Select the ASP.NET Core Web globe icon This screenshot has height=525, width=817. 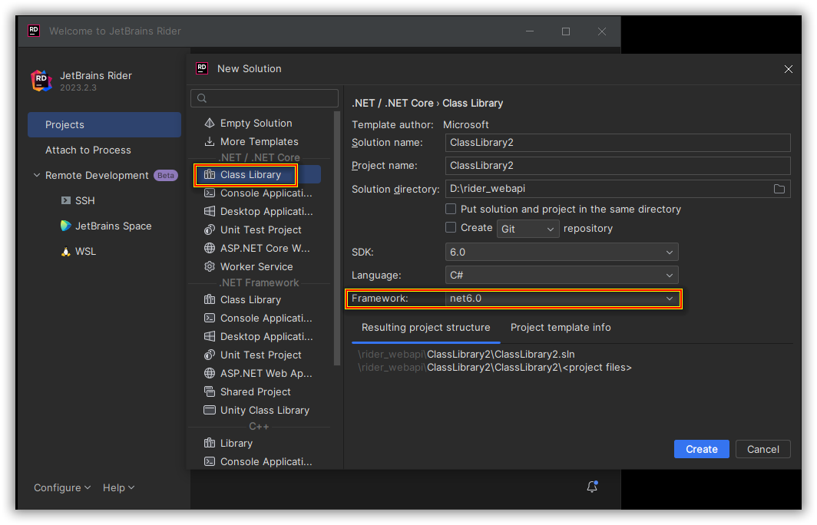point(210,248)
